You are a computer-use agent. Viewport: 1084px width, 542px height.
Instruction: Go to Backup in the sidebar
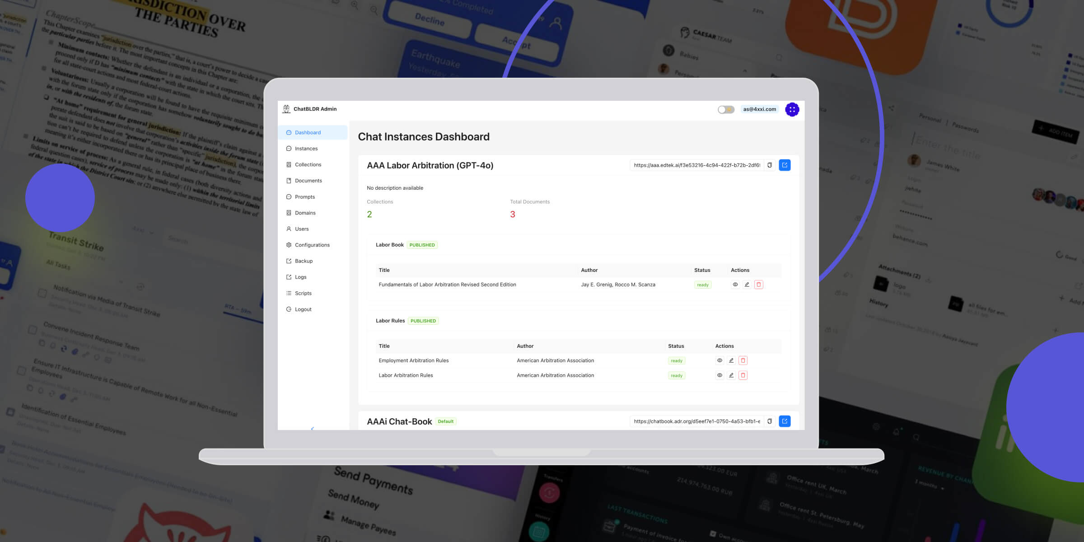313,261
